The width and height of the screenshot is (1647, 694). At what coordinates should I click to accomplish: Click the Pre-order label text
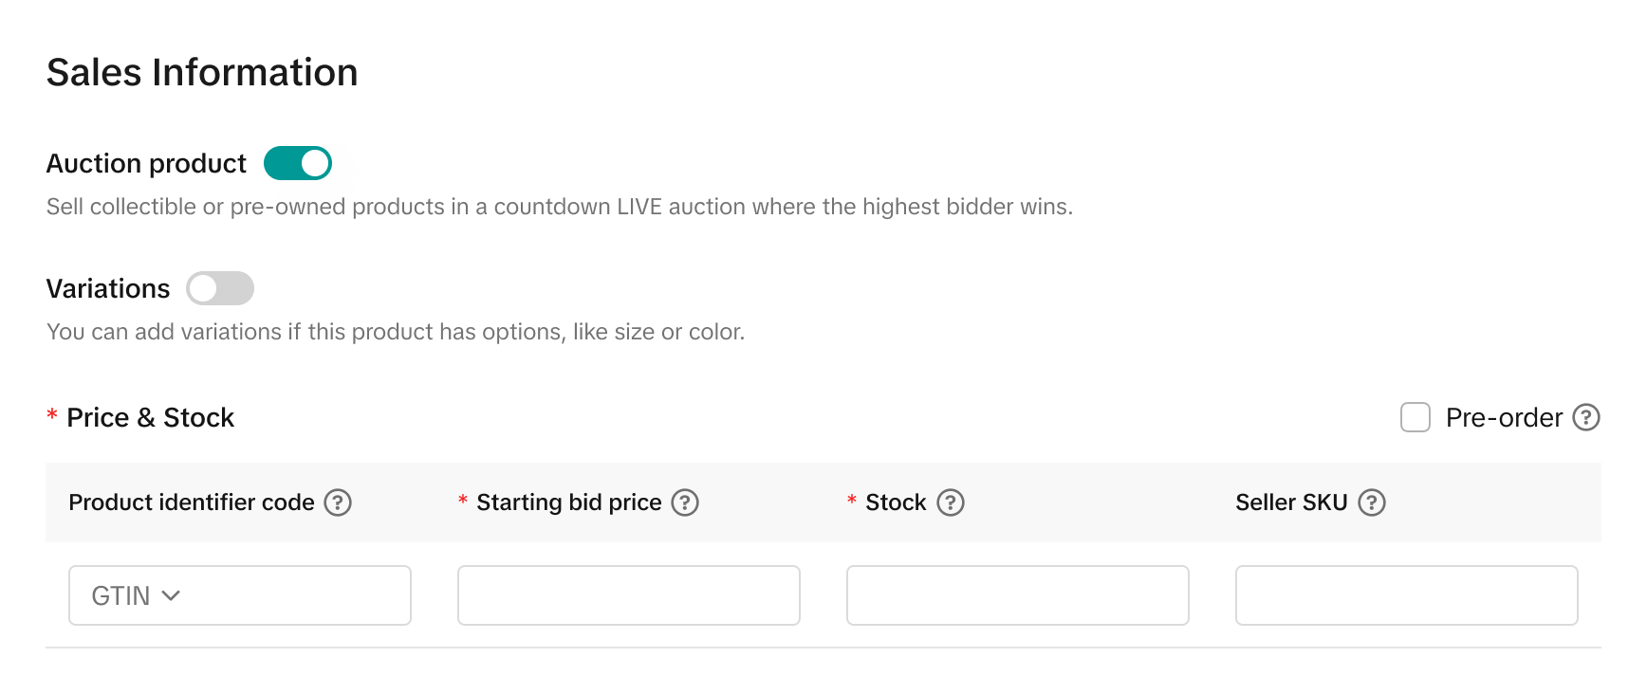1504,418
